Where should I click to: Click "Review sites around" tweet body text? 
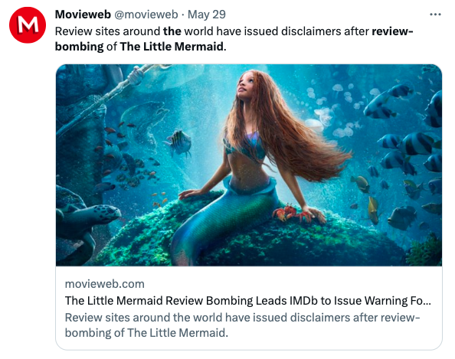tap(107, 31)
